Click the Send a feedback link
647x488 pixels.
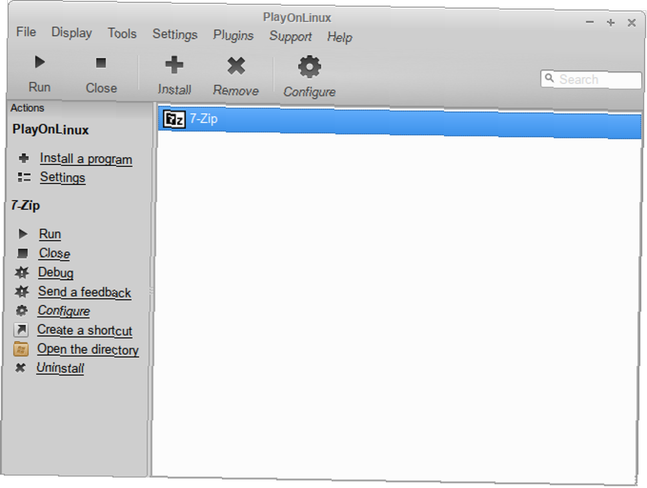pyautogui.click(x=85, y=293)
